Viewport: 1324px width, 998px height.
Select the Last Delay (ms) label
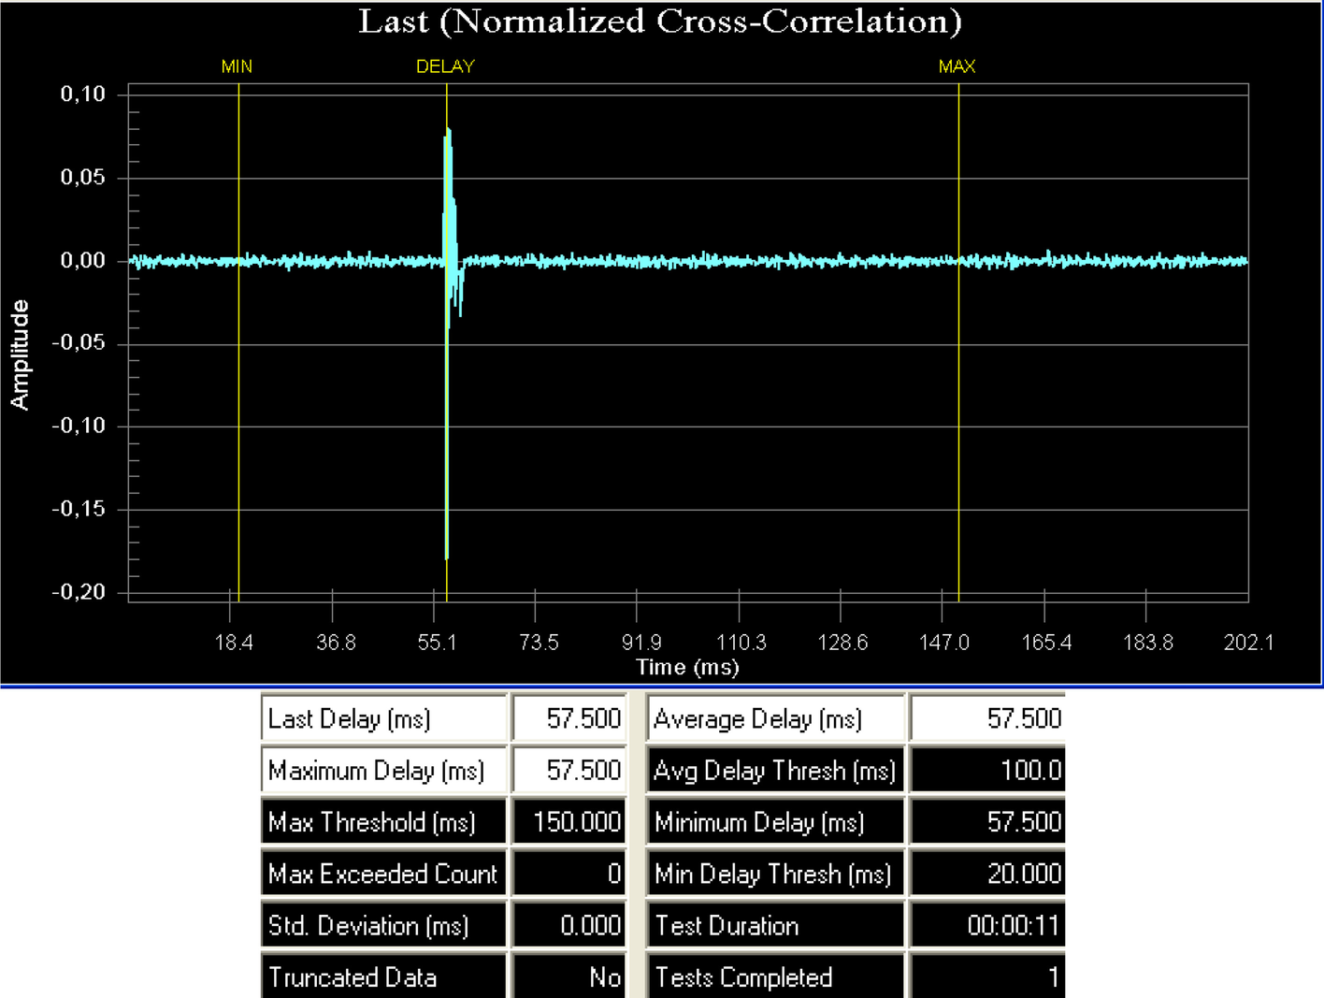[383, 718]
